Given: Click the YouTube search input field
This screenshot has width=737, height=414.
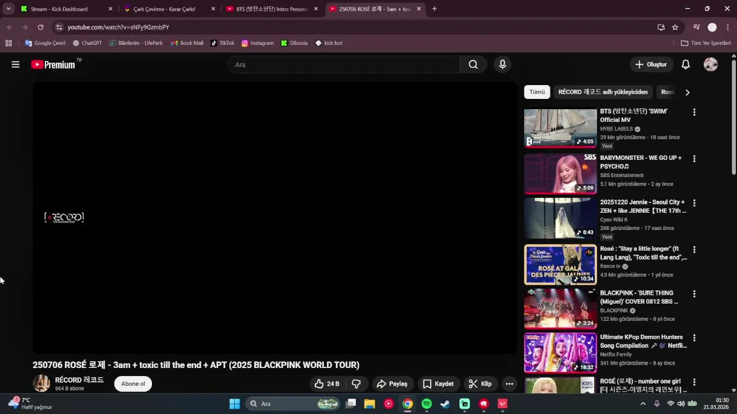Looking at the screenshot, I should 344,64.
